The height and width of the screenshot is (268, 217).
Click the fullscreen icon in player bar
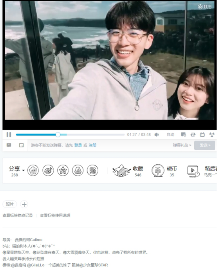(x=212, y=134)
